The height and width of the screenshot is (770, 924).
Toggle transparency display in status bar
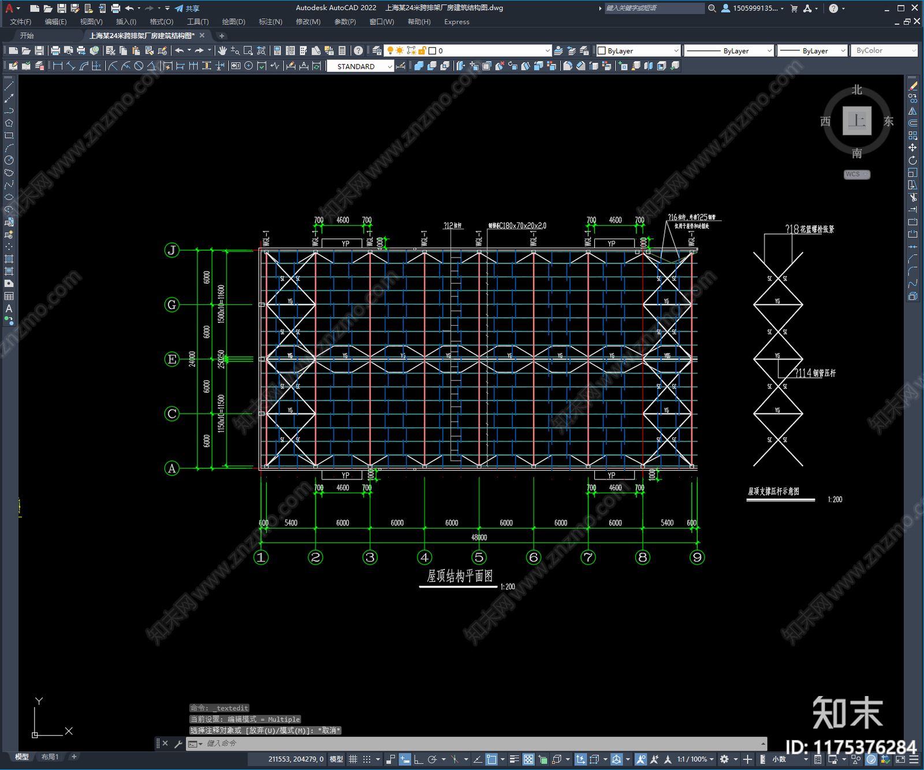click(x=528, y=759)
